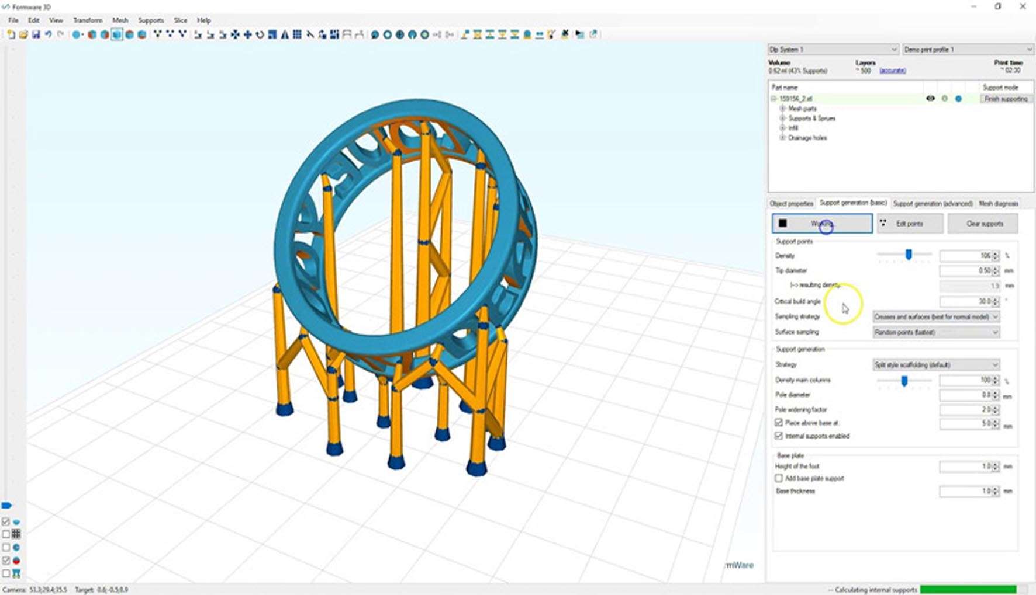
Task: Click the Move arrows toolbar icon
Action: coord(247,34)
